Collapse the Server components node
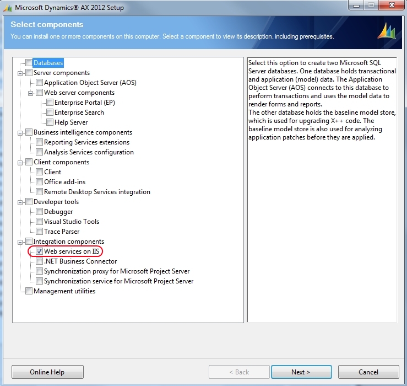 point(20,73)
